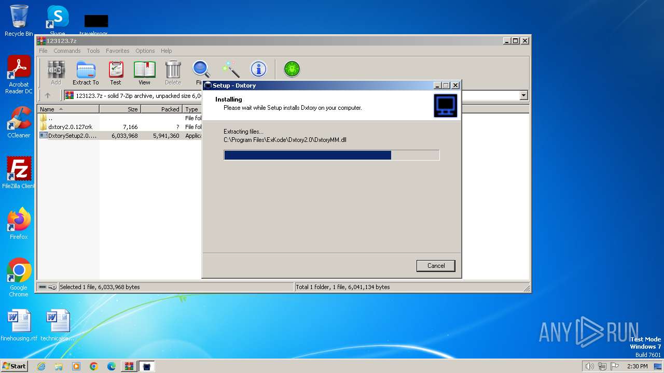Open the FileZilla Client desktop icon
Image resolution: width=664 pixels, height=373 pixels.
[x=19, y=173]
